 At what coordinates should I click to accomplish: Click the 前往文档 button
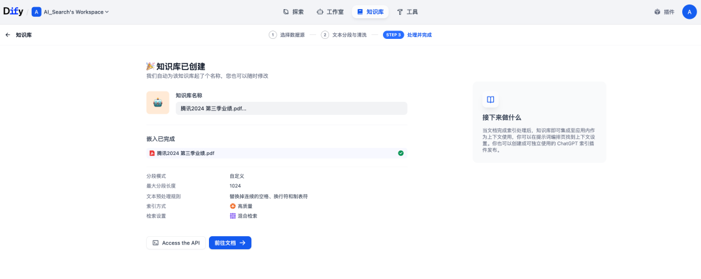point(230,243)
